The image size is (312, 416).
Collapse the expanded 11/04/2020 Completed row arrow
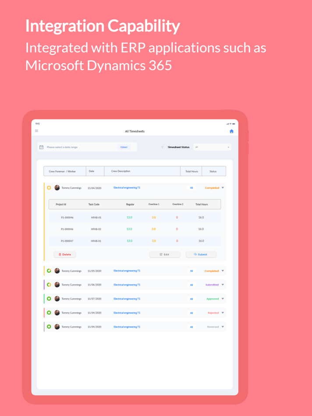[223, 188]
